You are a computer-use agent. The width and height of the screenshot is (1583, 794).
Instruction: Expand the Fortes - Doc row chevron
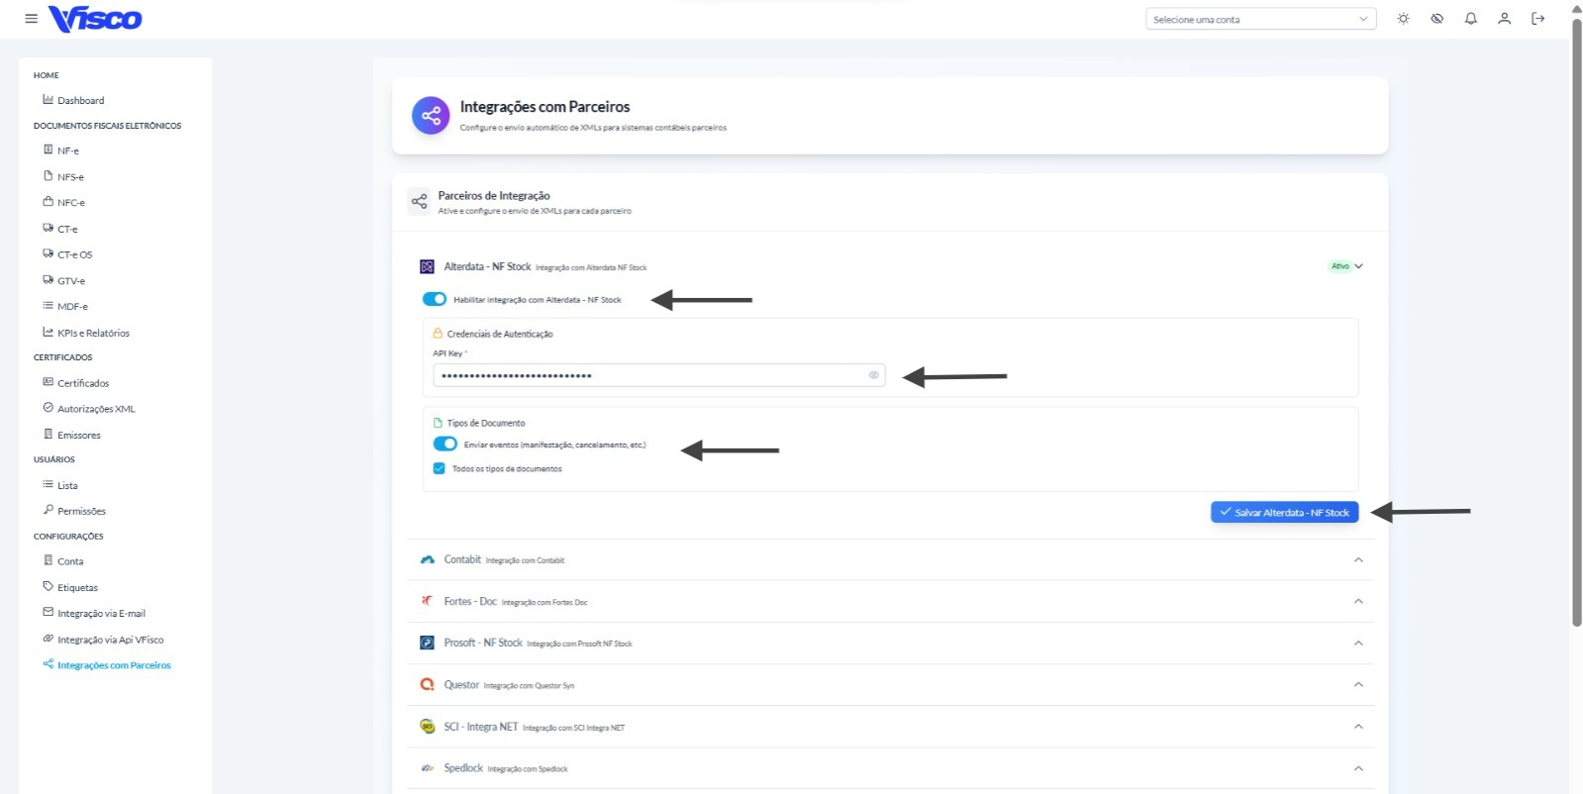(x=1358, y=601)
